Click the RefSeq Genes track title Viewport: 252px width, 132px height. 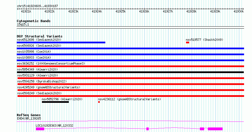(x=29, y=115)
